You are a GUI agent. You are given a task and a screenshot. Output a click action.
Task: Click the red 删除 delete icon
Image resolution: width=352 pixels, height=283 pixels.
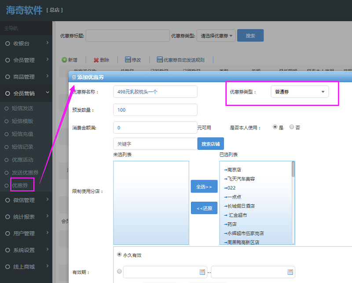96,59
